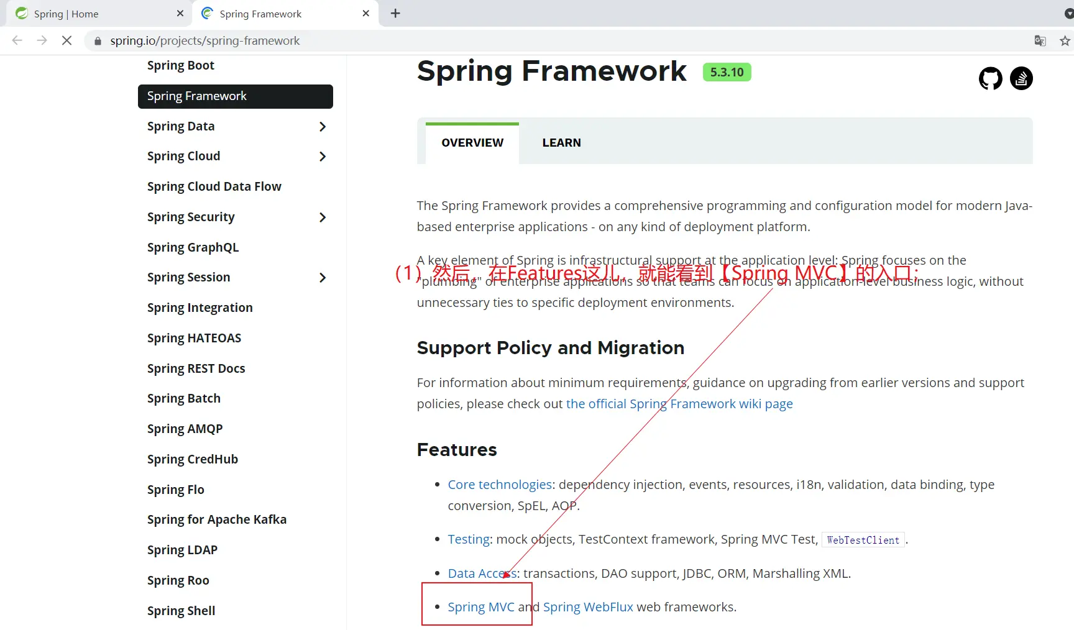Open Spring Shell project page

[x=181, y=611]
